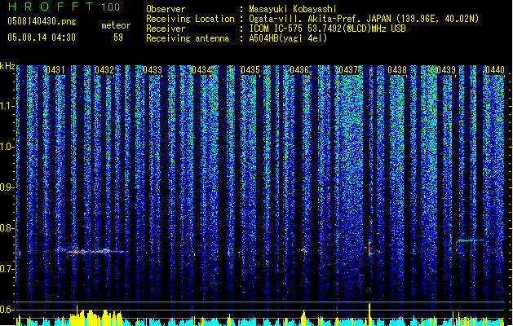Viewport: 513px width, 326px height.
Task: Click the 0.6 kHz axis label
Action: point(7,310)
